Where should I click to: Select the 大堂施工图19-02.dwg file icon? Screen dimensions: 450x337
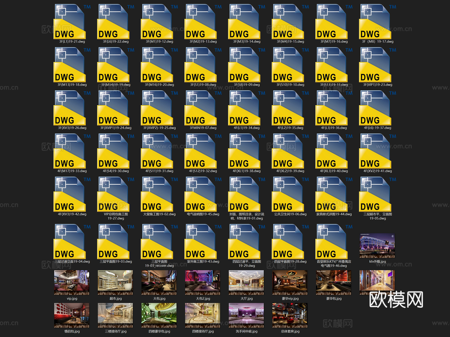point(157,194)
